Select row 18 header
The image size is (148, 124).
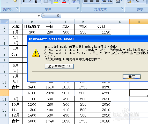[4, 121]
